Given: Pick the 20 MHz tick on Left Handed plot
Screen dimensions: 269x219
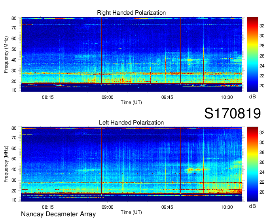Looking at the screenshot, I should coord(14,191).
